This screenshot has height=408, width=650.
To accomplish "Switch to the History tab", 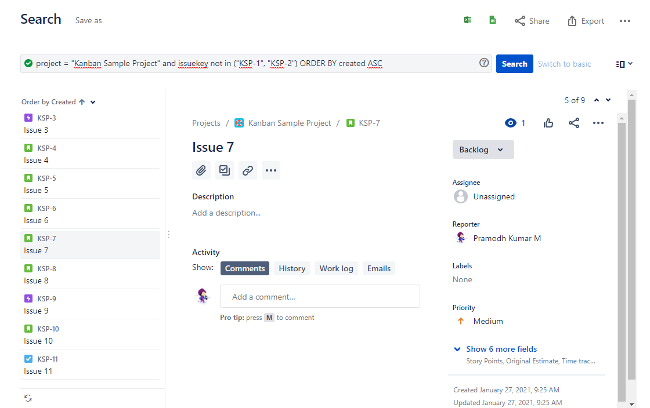I will tap(291, 268).
